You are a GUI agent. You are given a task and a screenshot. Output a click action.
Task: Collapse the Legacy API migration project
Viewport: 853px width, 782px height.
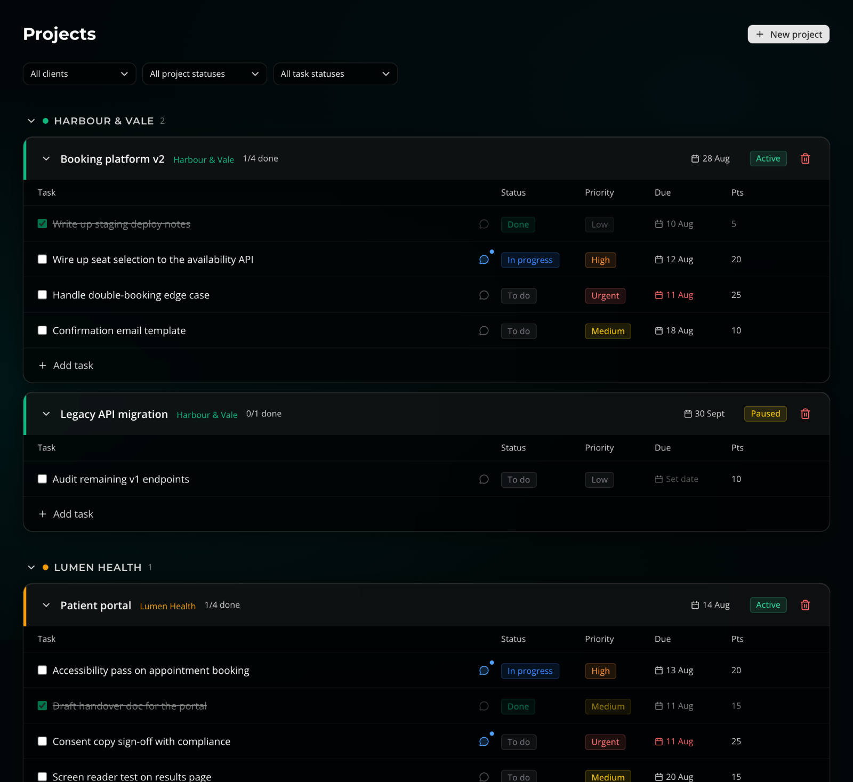tap(46, 414)
